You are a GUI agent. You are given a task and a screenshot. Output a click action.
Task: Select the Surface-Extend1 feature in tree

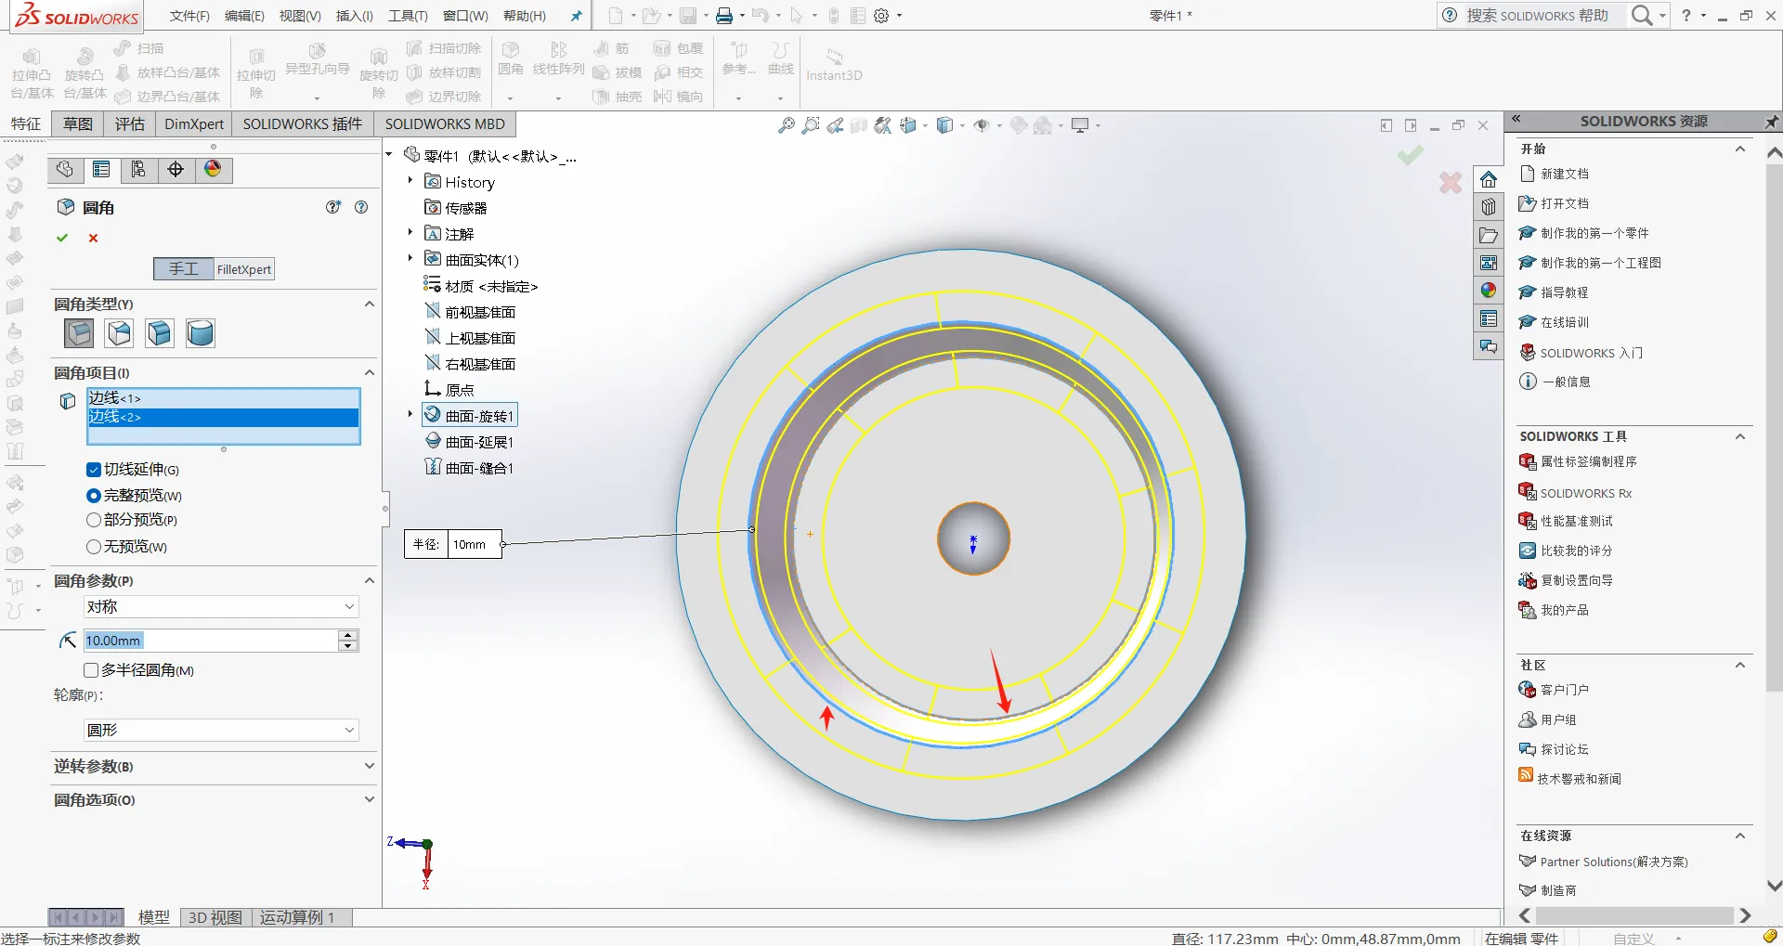[x=478, y=442]
